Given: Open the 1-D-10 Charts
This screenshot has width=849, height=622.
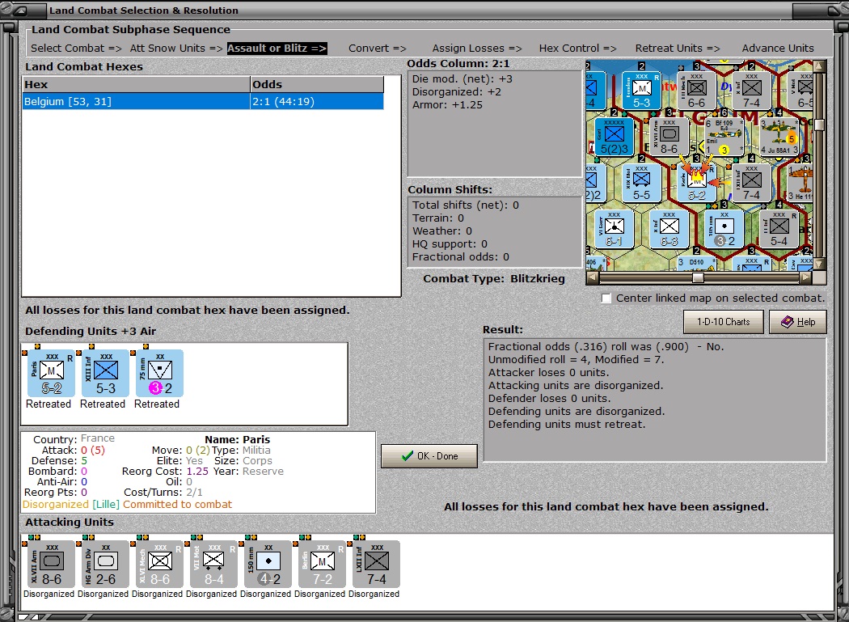Looking at the screenshot, I should click(724, 322).
